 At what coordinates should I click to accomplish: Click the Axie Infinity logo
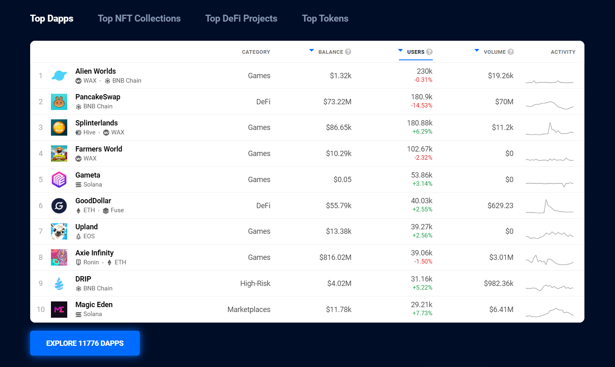point(59,257)
